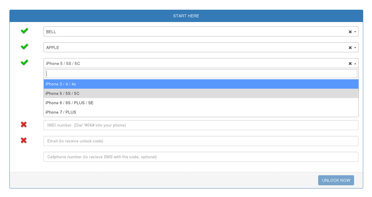Image resolution: width=372 pixels, height=197 pixels.
Task: Click the red X beside Email field
Action: (24, 140)
